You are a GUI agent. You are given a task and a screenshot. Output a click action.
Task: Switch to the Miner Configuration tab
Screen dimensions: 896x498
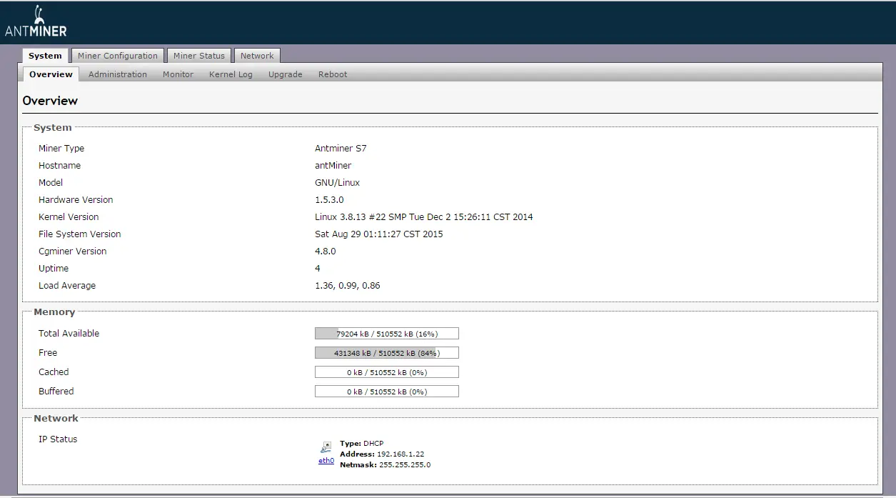coord(118,56)
